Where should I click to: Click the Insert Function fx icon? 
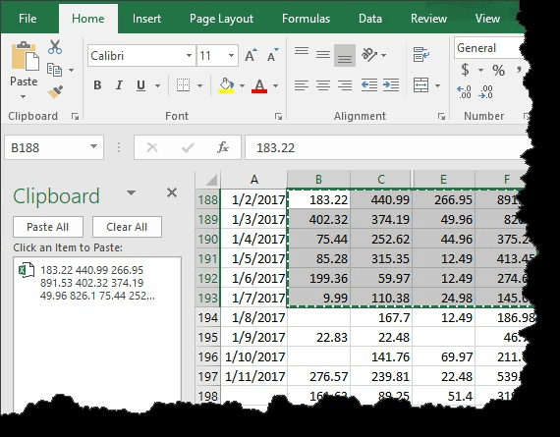223,147
